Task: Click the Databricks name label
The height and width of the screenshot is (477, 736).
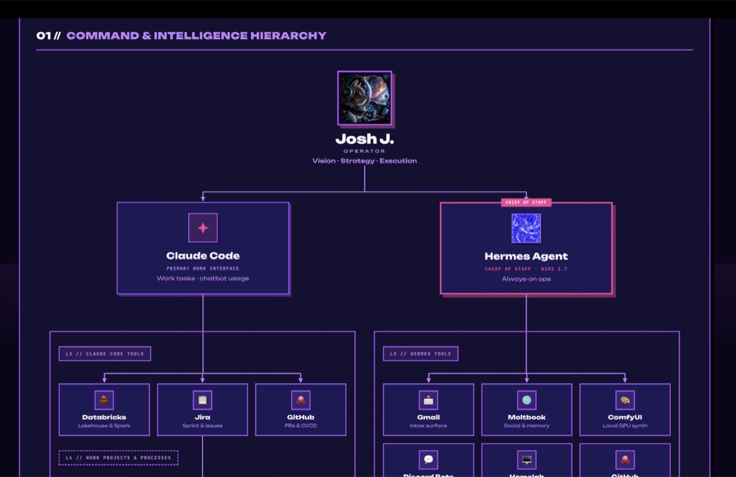Action: (104, 417)
